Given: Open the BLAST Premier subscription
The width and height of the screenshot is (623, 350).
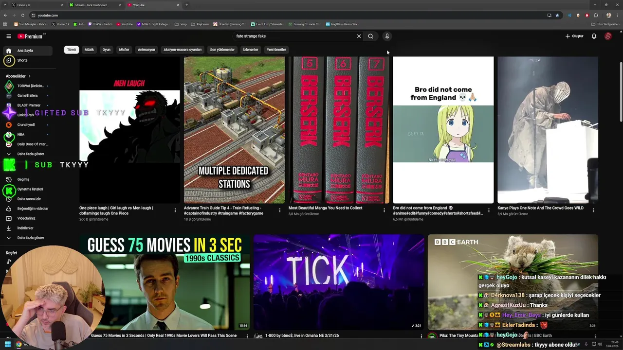Looking at the screenshot, I should click(x=28, y=105).
